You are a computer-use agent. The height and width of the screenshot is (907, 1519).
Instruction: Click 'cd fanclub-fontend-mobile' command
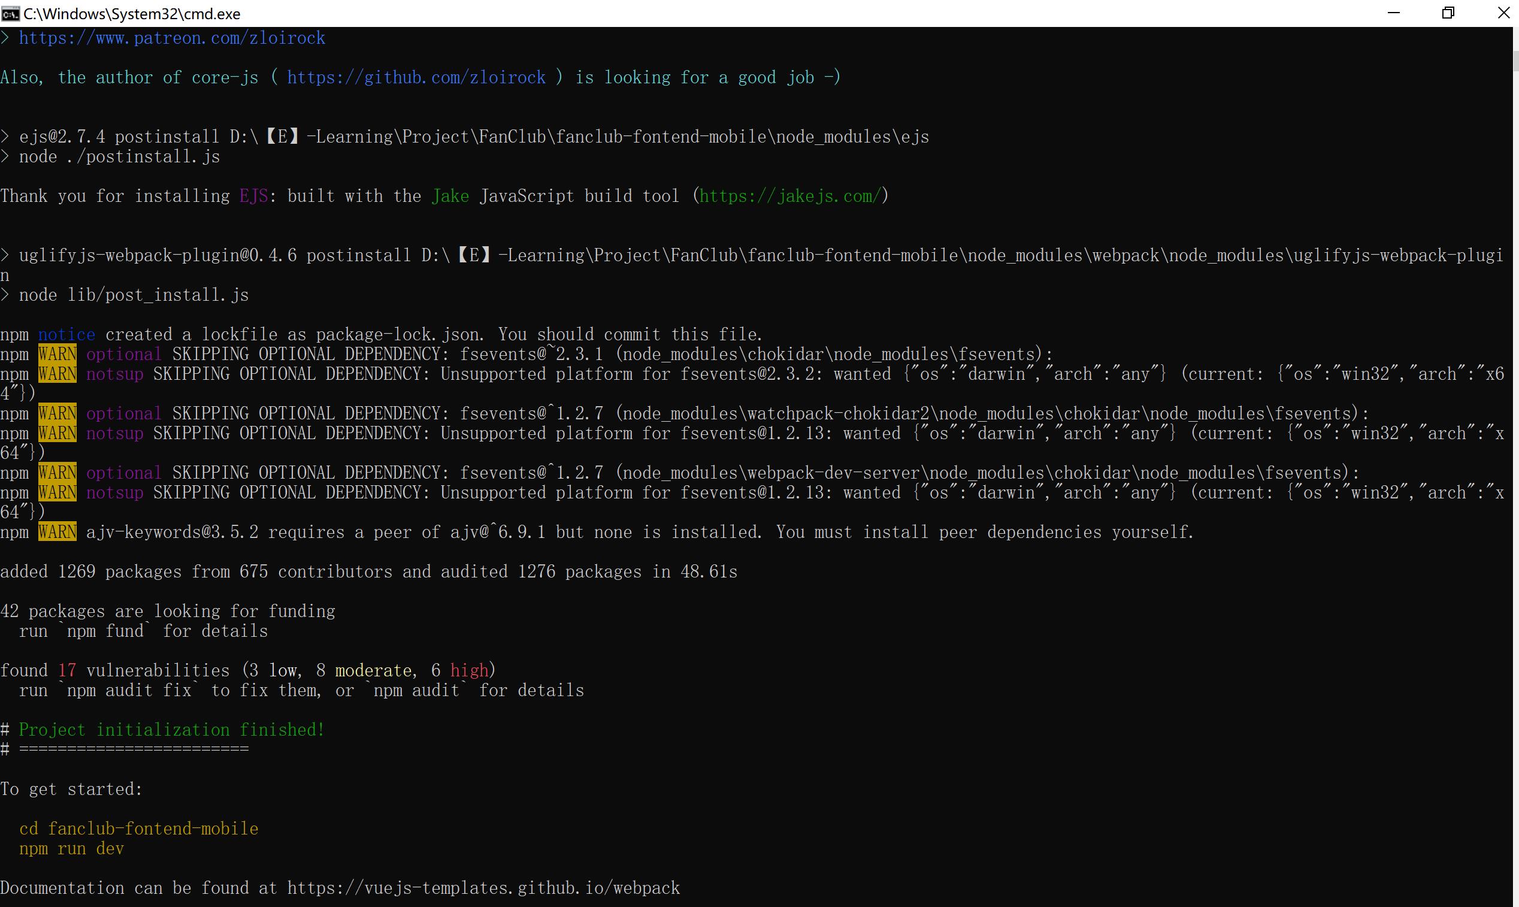(x=139, y=829)
